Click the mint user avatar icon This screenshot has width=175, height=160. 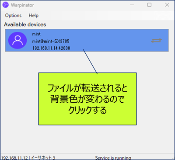tap(17, 40)
